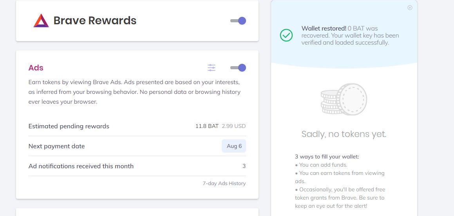Click the Brave Rewards triangle logo
Image resolution: width=454 pixels, height=216 pixels.
(x=41, y=21)
